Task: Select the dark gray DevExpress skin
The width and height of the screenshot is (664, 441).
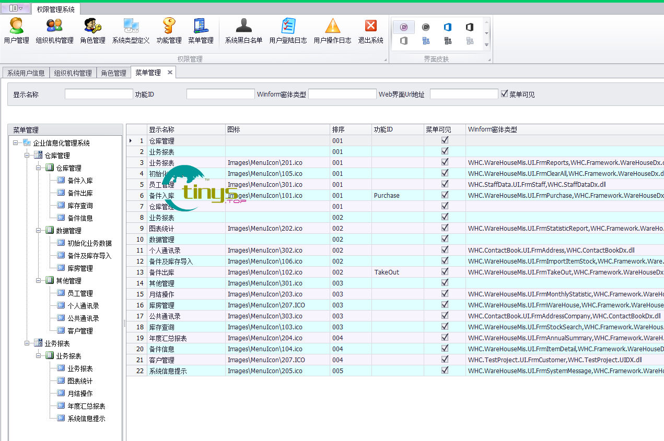Action: (426, 27)
